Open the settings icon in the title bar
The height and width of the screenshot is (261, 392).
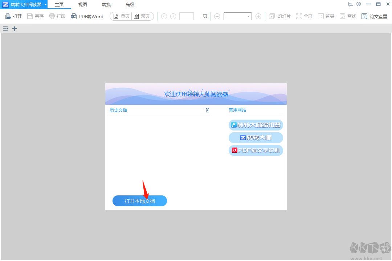(x=359, y=4)
